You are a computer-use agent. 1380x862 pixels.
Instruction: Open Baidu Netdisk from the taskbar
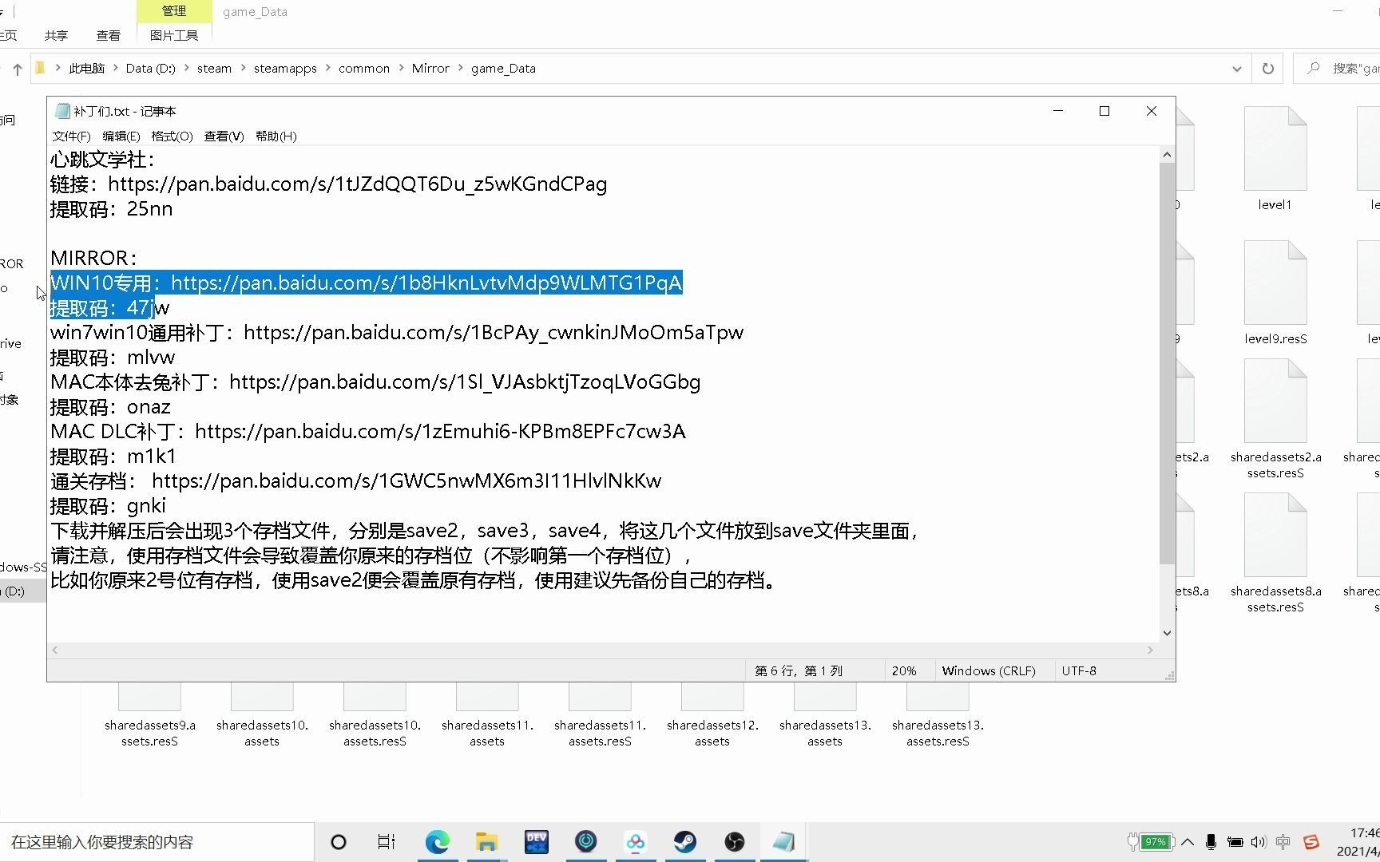tap(636, 842)
